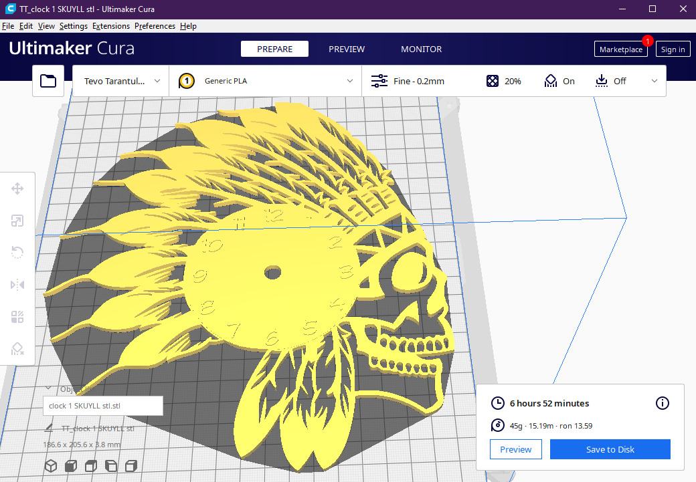The width and height of the screenshot is (696, 482).
Task: Click the print time info icon
Action: pos(662,403)
